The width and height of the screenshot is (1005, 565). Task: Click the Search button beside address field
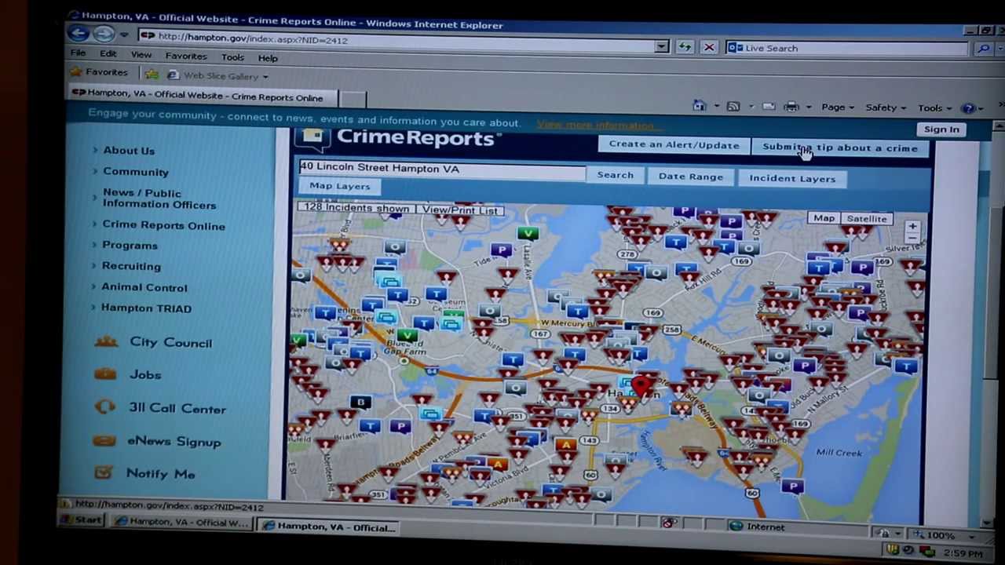click(615, 175)
